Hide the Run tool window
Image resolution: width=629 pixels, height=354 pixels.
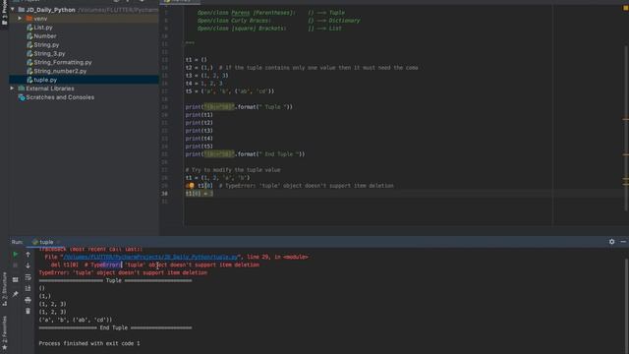(623, 242)
